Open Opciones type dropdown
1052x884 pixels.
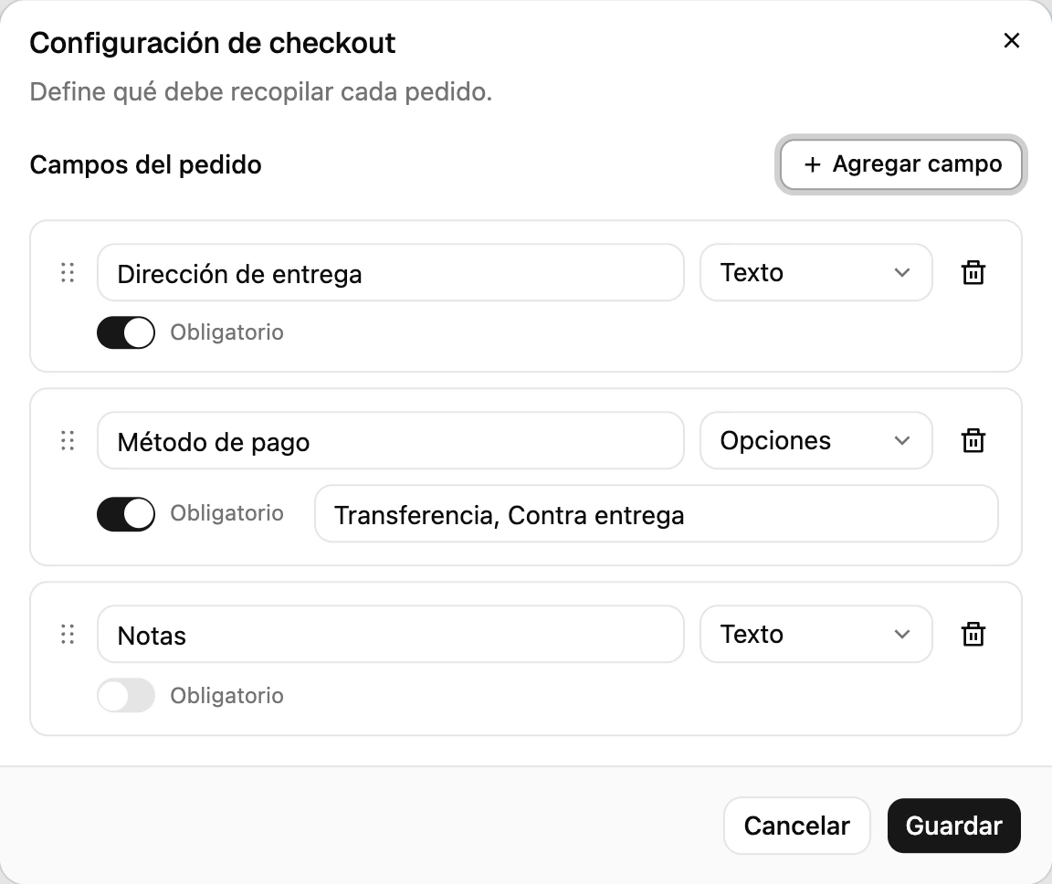(x=815, y=441)
